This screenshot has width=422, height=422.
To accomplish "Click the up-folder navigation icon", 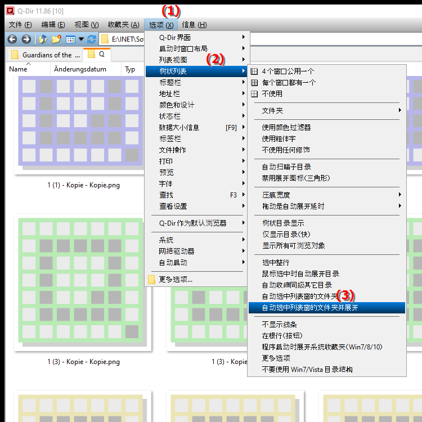I will [x=43, y=39].
